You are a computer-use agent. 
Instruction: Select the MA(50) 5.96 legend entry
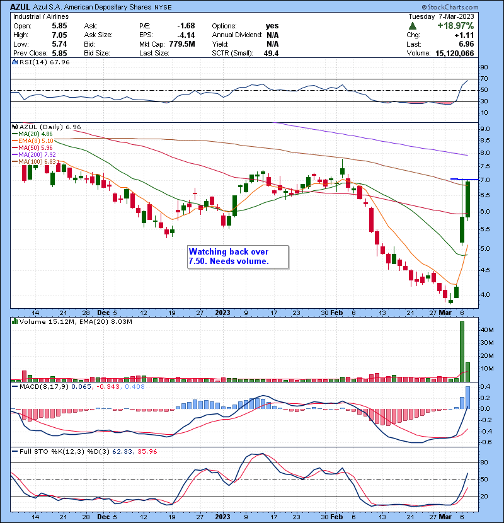click(32, 147)
